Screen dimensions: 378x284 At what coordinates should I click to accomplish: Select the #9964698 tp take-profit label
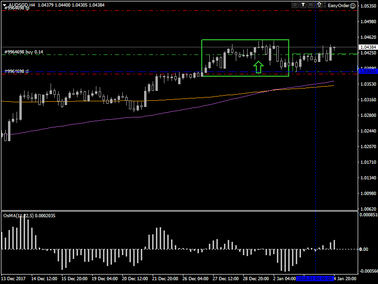coord(17,8)
